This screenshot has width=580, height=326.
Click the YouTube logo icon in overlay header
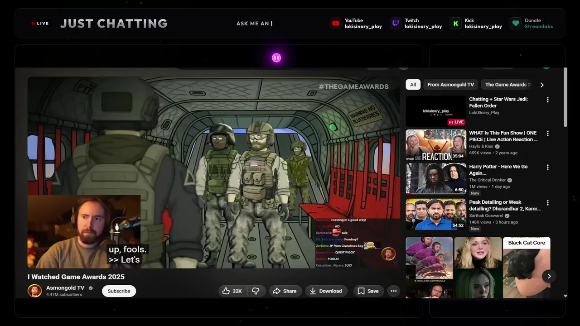(x=335, y=24)
